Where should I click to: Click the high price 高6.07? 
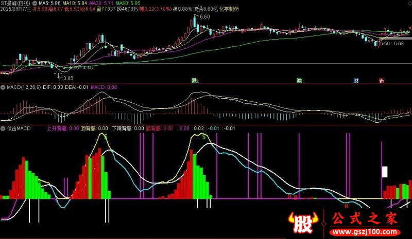[x=56, y=9]
